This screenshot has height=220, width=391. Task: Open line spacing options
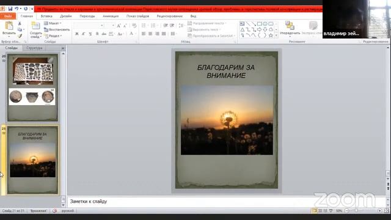[181, 26]
